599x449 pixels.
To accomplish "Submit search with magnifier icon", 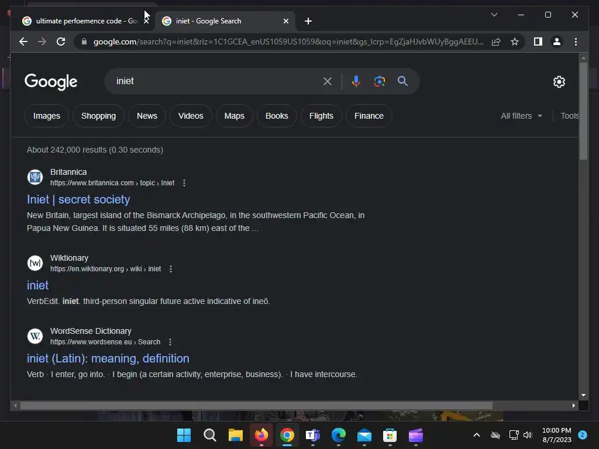I will pyautogui.click(x=402, y=81).
